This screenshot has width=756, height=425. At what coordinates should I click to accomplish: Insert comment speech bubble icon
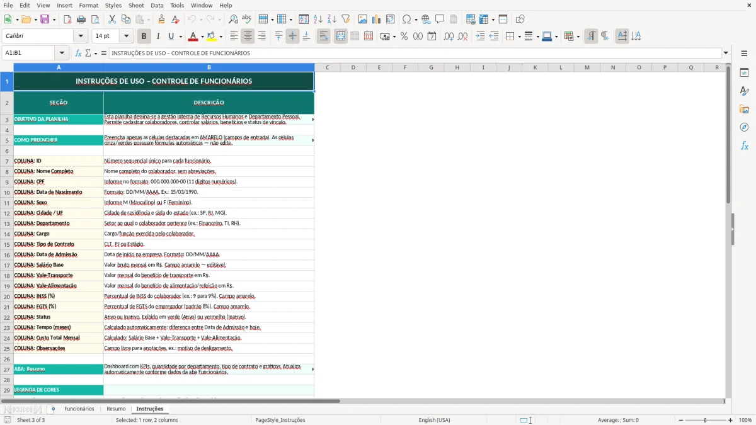point(440,20)
